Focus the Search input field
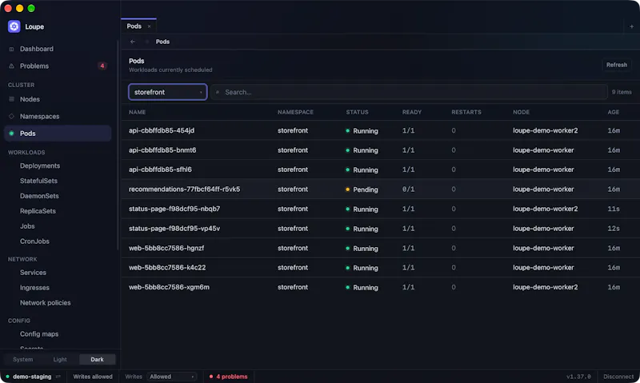Image resolution: width=640 pixels, height=383 pixels. 409,92
